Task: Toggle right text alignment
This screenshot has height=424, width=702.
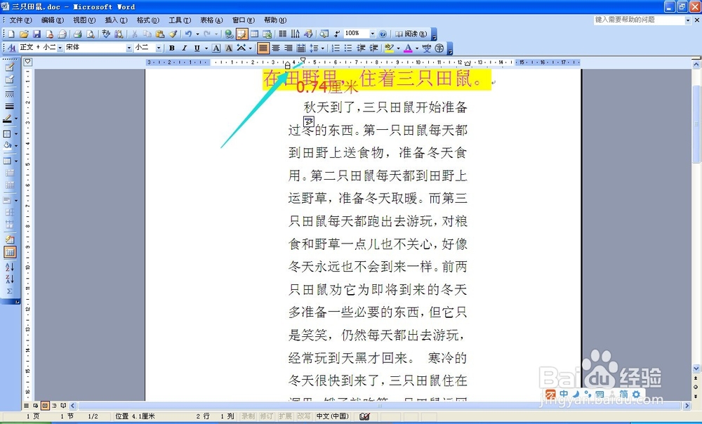Action: (x=289, y=48)
